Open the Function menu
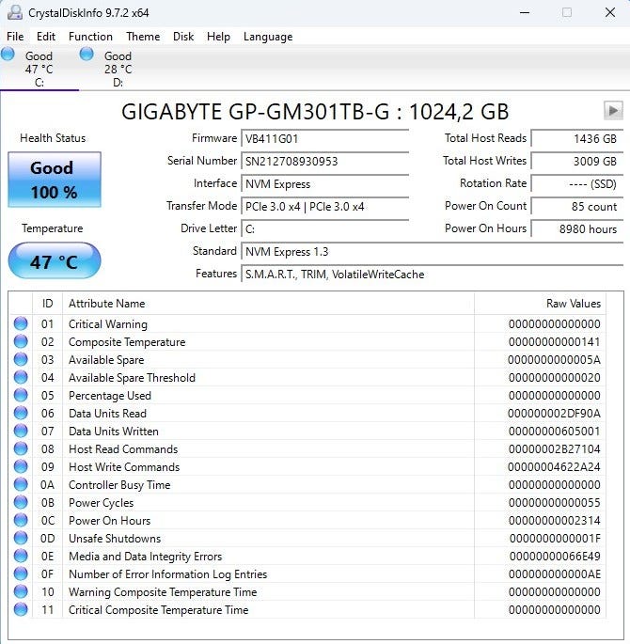The image size is (630, 644). pos(90,37)
